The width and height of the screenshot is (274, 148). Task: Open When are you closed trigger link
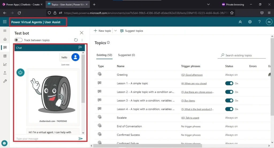click(x=194, y=83)
